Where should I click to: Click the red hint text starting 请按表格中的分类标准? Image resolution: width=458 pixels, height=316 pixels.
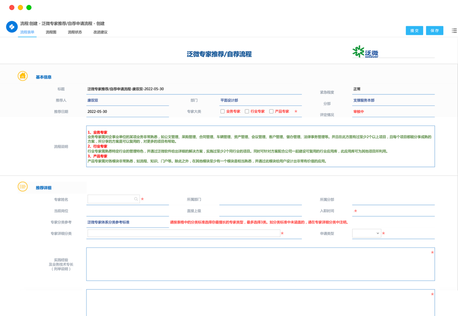pos(259,222)
